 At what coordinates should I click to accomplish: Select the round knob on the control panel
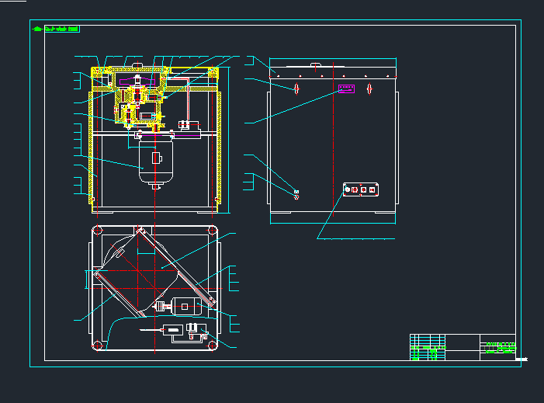(x=348, y=189)
